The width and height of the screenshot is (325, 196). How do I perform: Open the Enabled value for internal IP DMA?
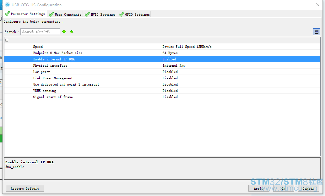tap(241, 59)
